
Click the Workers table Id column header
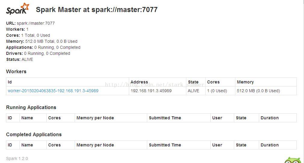[10, 82]
